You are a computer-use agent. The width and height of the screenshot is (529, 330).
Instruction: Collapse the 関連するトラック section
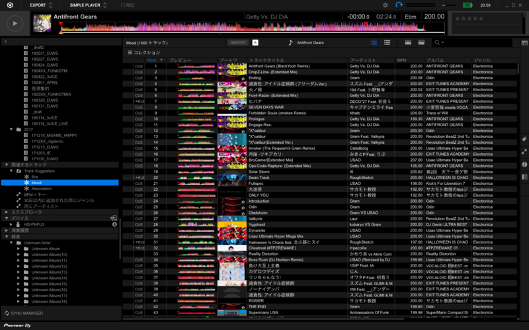7,164
